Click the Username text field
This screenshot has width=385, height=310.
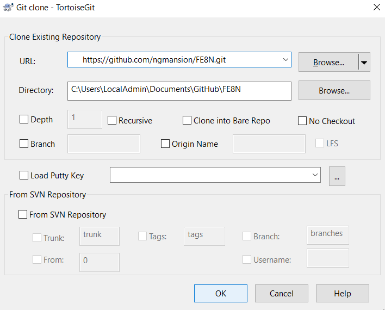(x=328, y=258)
